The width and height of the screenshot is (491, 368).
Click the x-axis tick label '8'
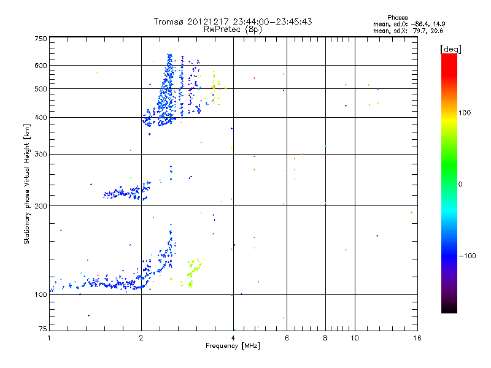coord(325,338)
